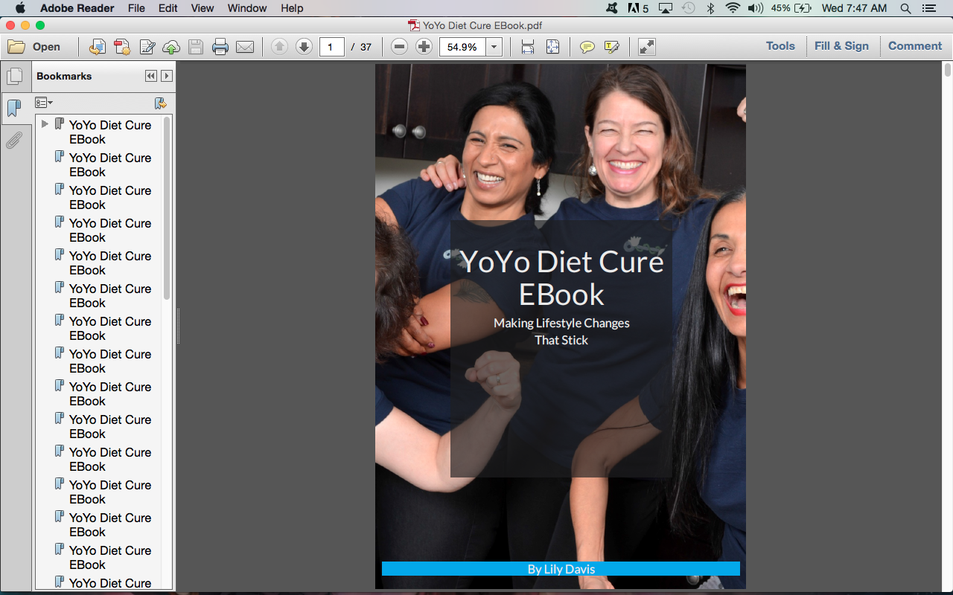The image size is (953, 595).
Task: Open the Help menu
Action: [x=292, y=8]
